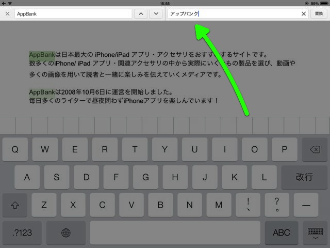Tap the E key
This screenshot has height=248, width=330.
tap(75, 149)
